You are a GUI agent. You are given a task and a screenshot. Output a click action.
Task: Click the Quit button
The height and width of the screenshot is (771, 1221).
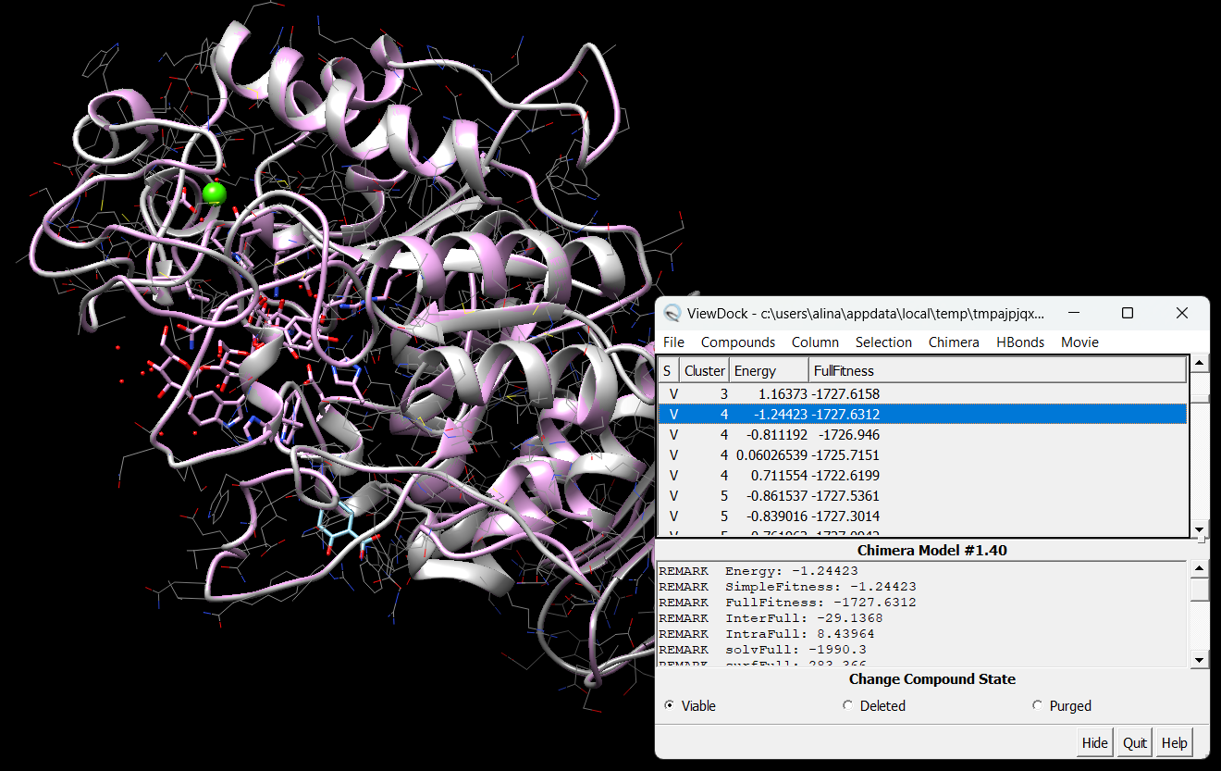coord(1135,742)
